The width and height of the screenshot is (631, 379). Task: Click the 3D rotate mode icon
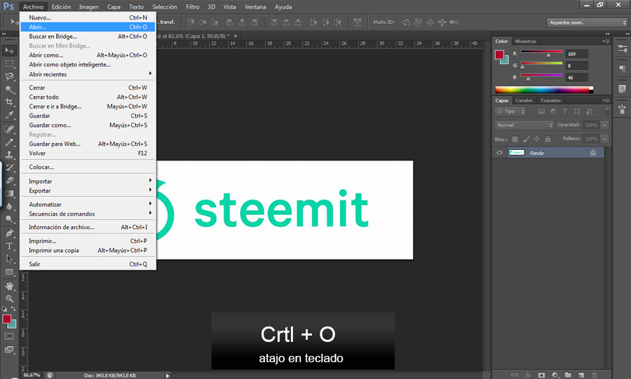click(407, 22)
